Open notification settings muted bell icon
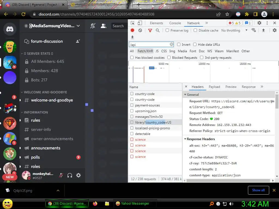Viewport: 279px width, 209px height. [x=93, y=26]
